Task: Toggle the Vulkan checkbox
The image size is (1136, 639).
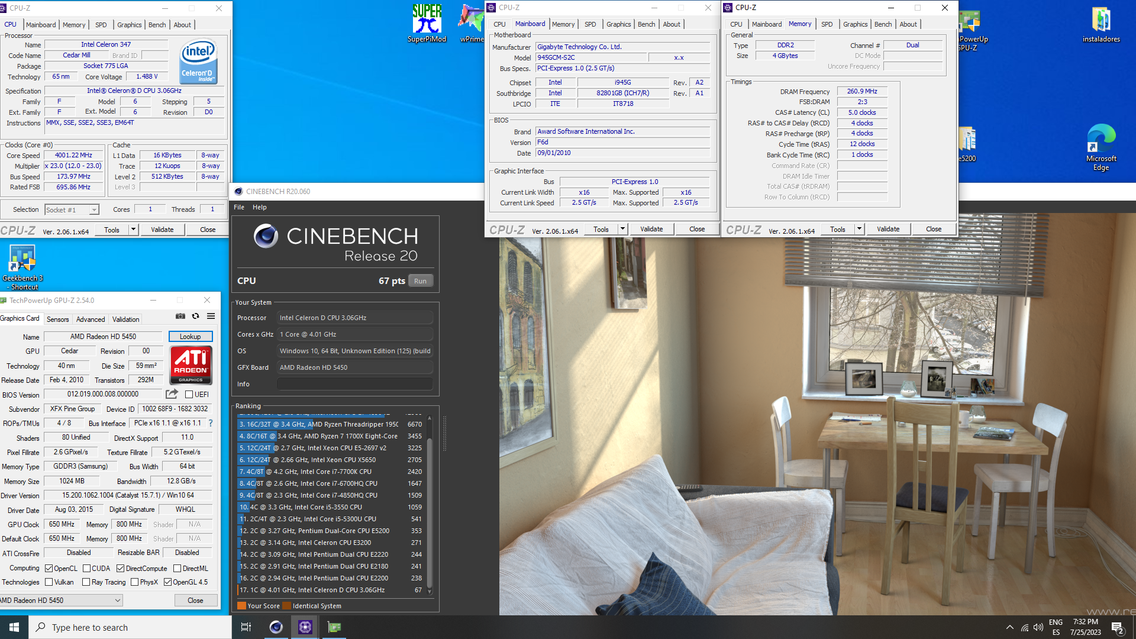Action: point(49,582)
